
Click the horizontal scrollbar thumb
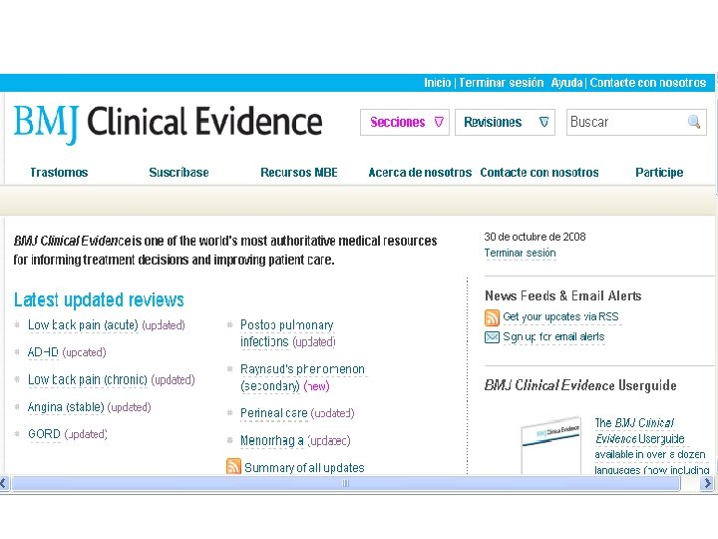tap(346, 483)
